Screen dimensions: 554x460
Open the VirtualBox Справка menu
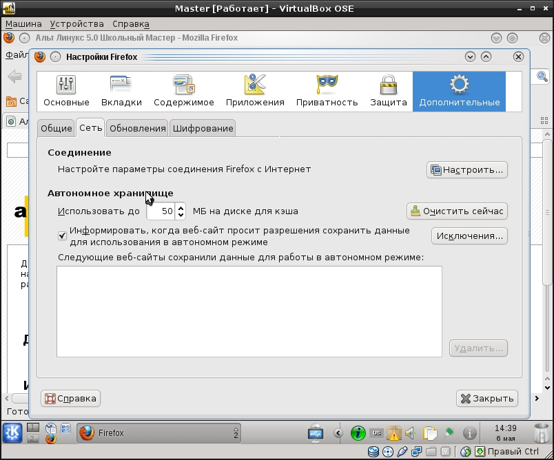(131, 24)
